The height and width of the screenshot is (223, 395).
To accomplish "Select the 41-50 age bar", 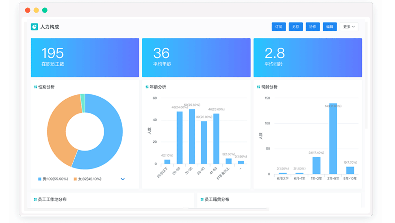I will point(216,139).
